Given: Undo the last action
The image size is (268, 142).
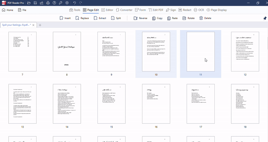Looking at the screenshot, I should coord(74,3).
